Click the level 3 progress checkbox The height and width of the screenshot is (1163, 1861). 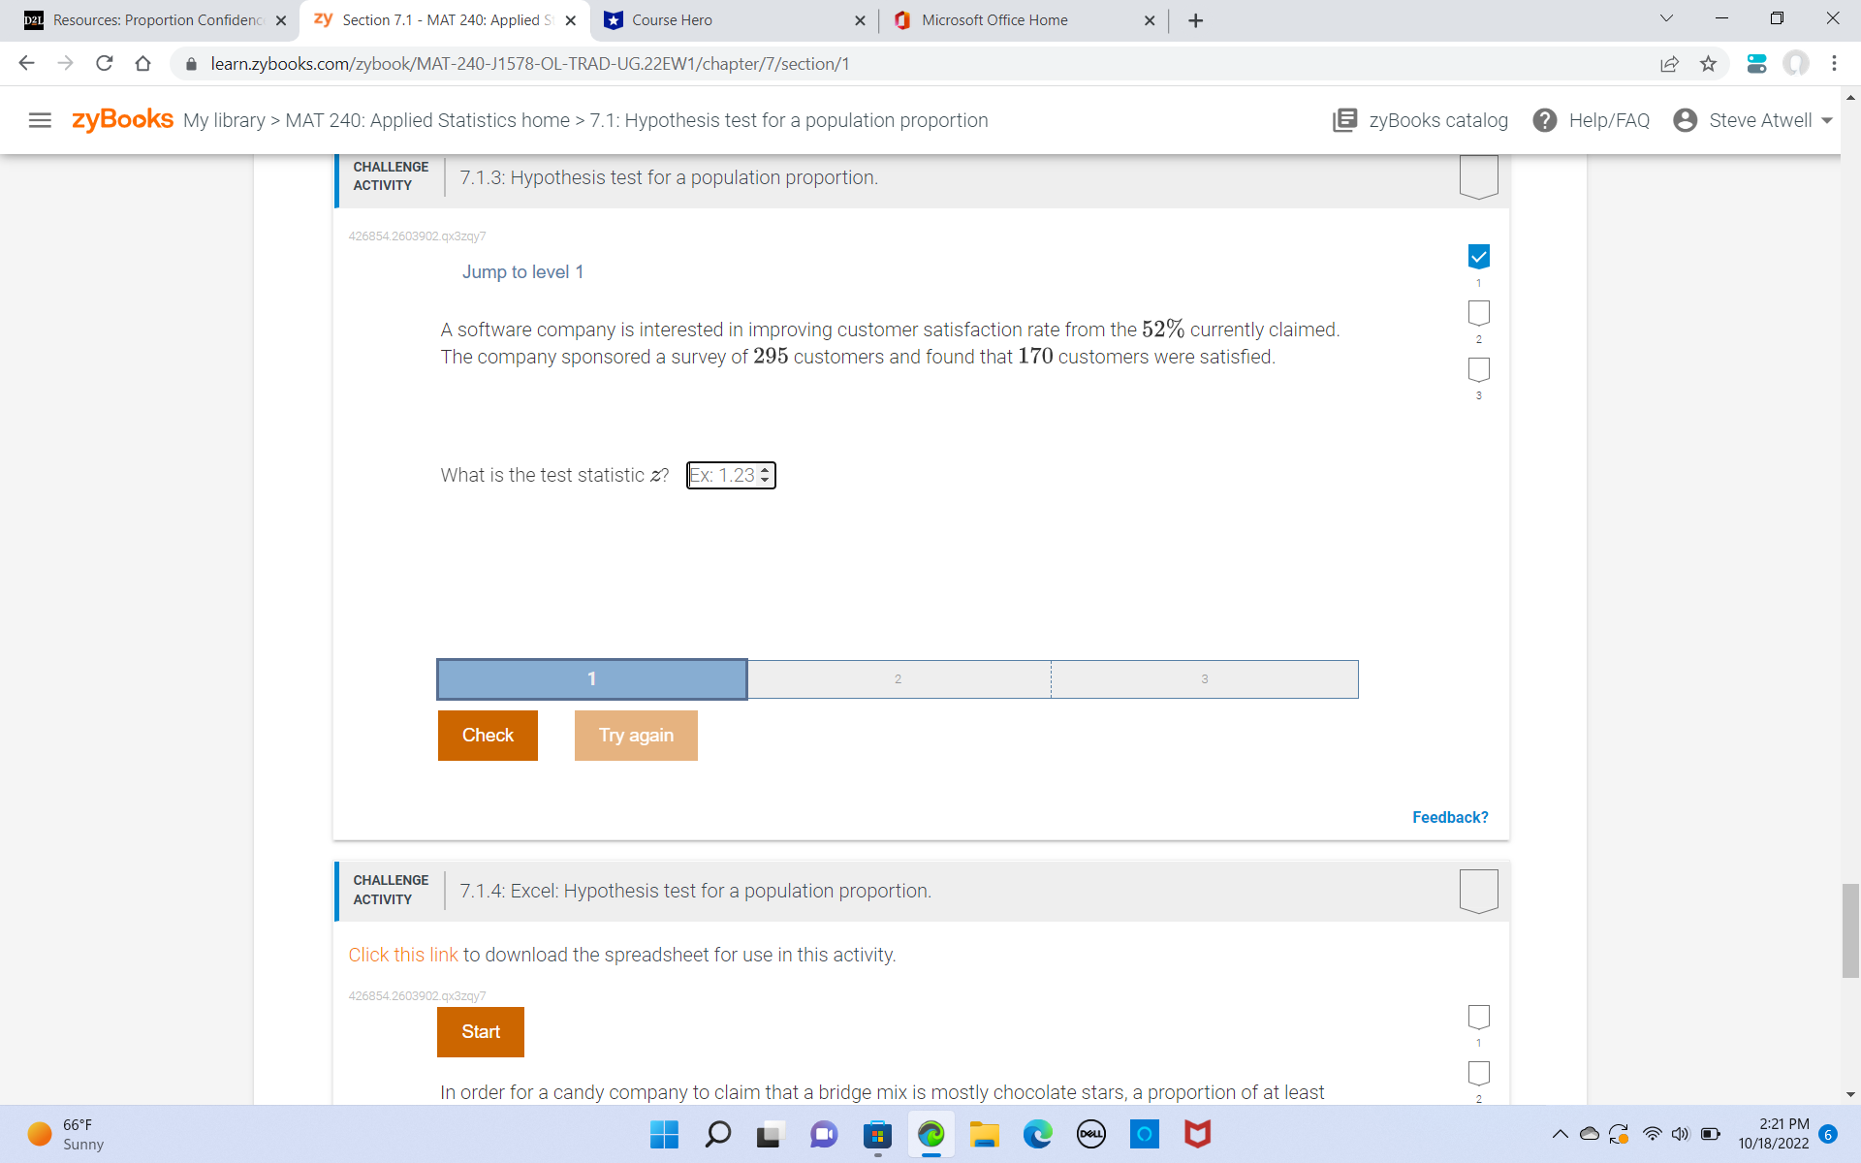[1478, 369]
